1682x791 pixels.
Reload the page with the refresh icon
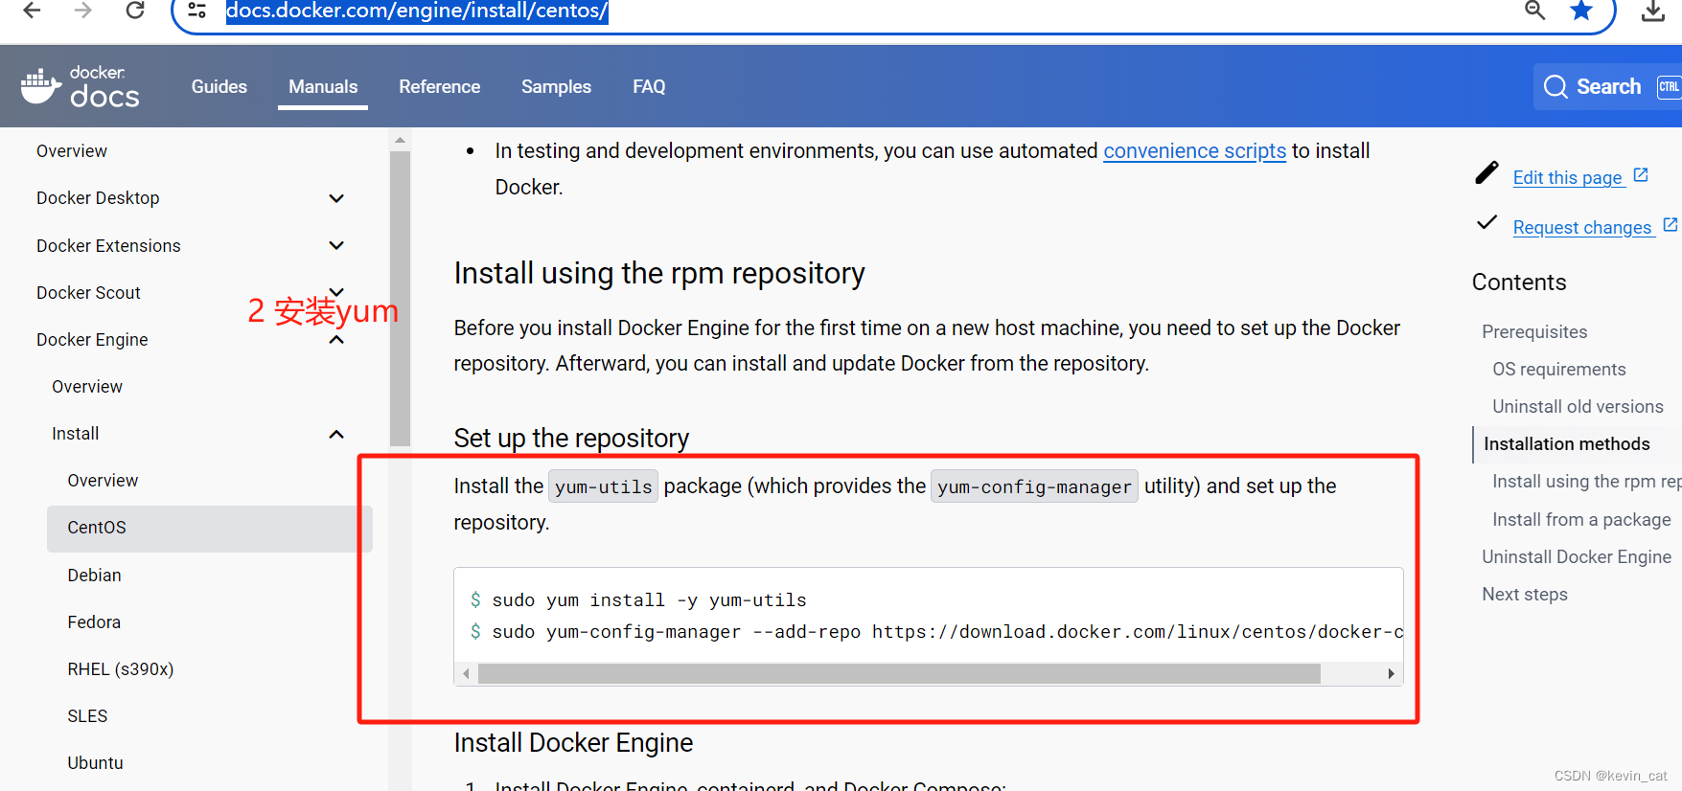click(x=135, y=11)
